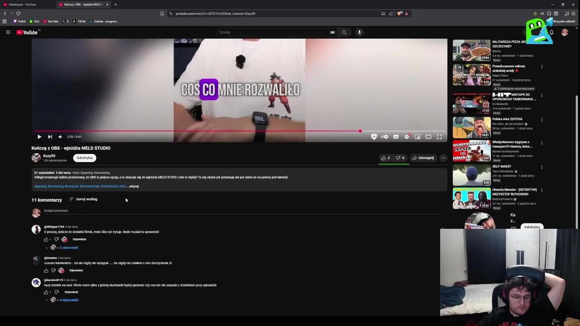
Task: Open video player settings gear
Action: click(x=407, y=137)
